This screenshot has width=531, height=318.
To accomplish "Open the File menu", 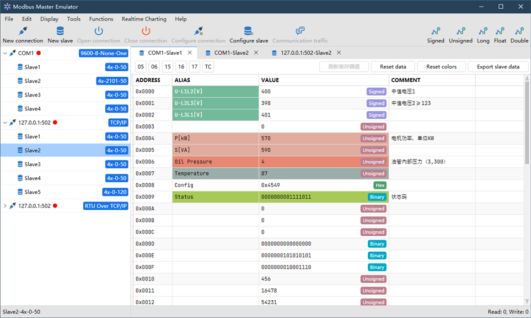I will pyautogui.click(x=9, y=19).
